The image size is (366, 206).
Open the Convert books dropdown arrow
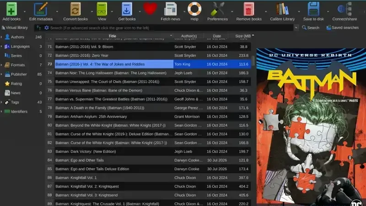pos(92,11)
